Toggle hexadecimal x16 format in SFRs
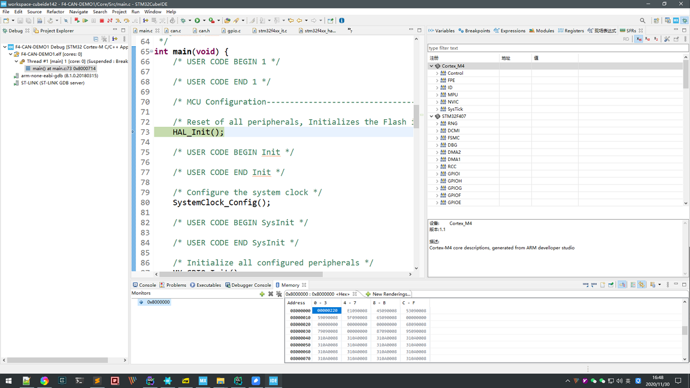The height and width of the screenshot is (388, 690). [638, 39]
